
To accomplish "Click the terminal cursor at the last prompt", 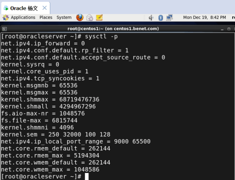I will [x=86, y=176].
